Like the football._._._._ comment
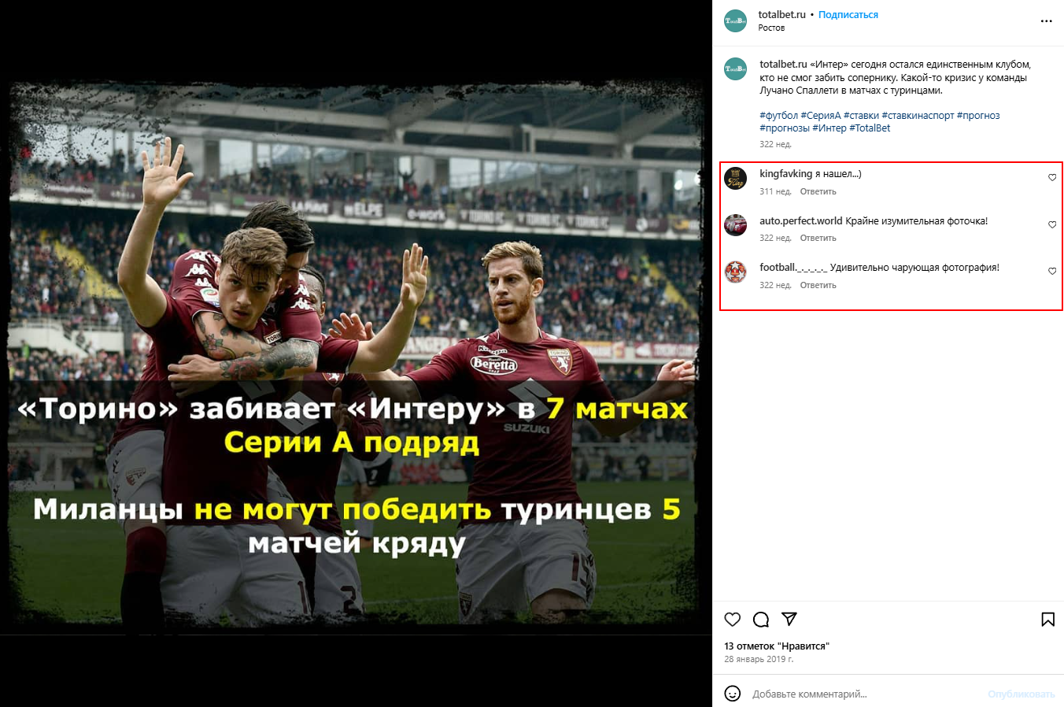This screenshot has height=707, width=1064. pyautogui.click(x=1052, y=272)
